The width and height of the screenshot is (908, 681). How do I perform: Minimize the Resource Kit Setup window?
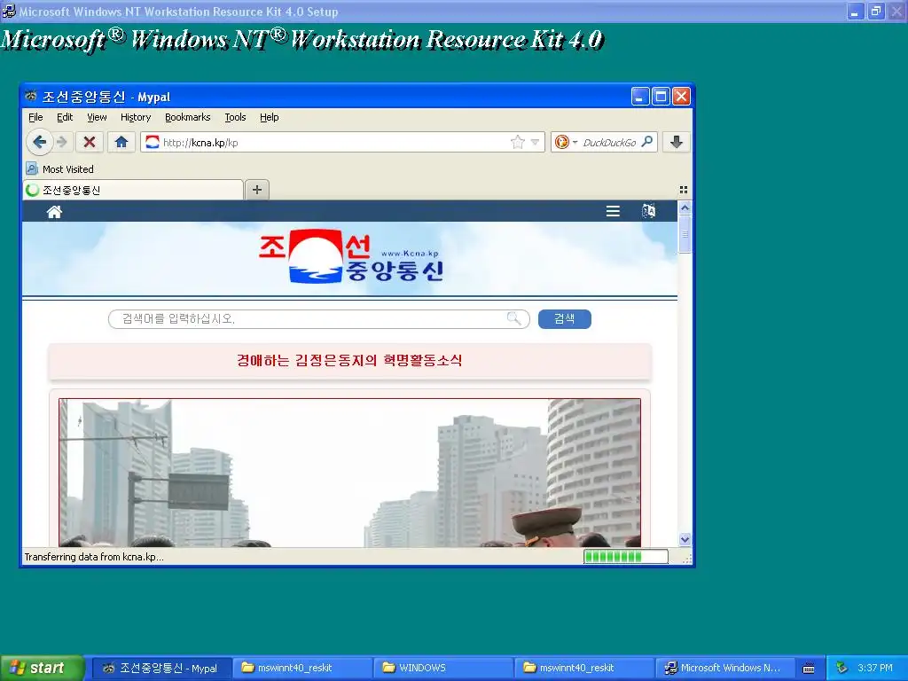tap(856, 11)
